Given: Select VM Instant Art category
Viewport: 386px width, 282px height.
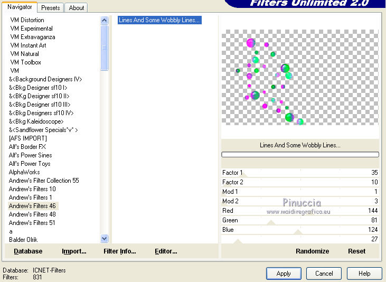Looking at the screenshot, I should (x=29, y=45).
